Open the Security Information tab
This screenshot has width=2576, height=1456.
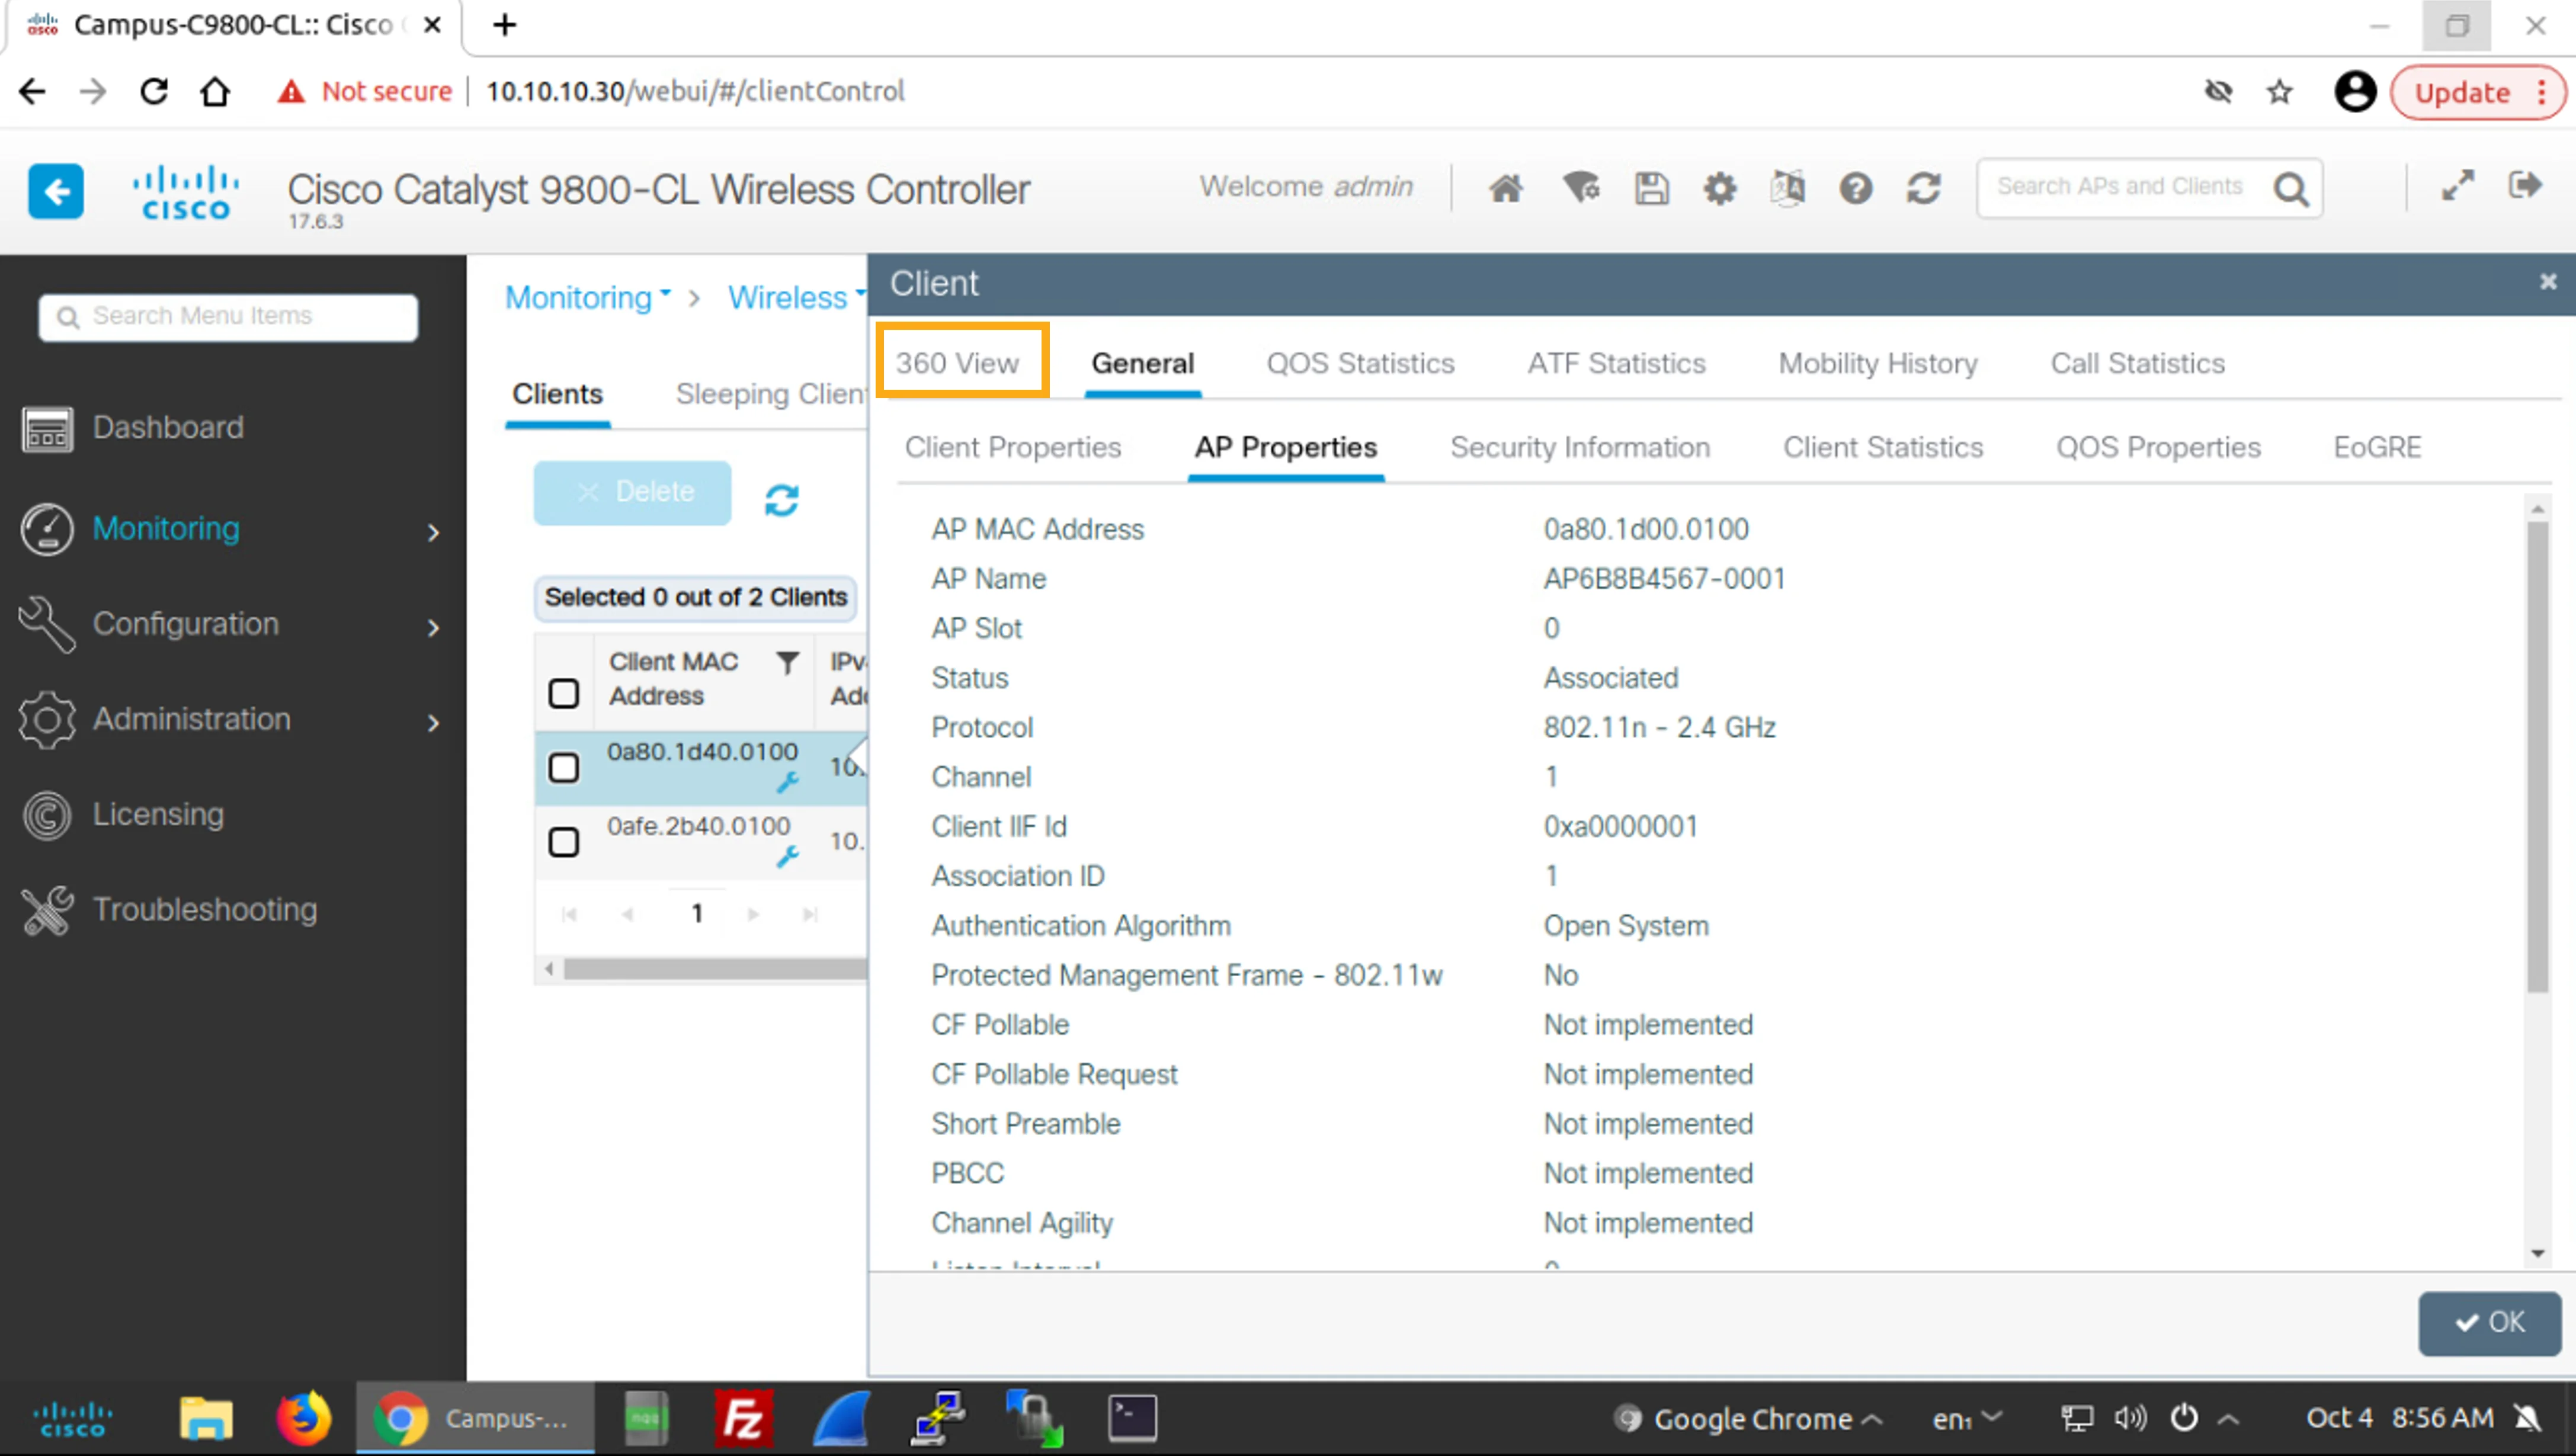pyautogui.click(x=1580, y=447)
